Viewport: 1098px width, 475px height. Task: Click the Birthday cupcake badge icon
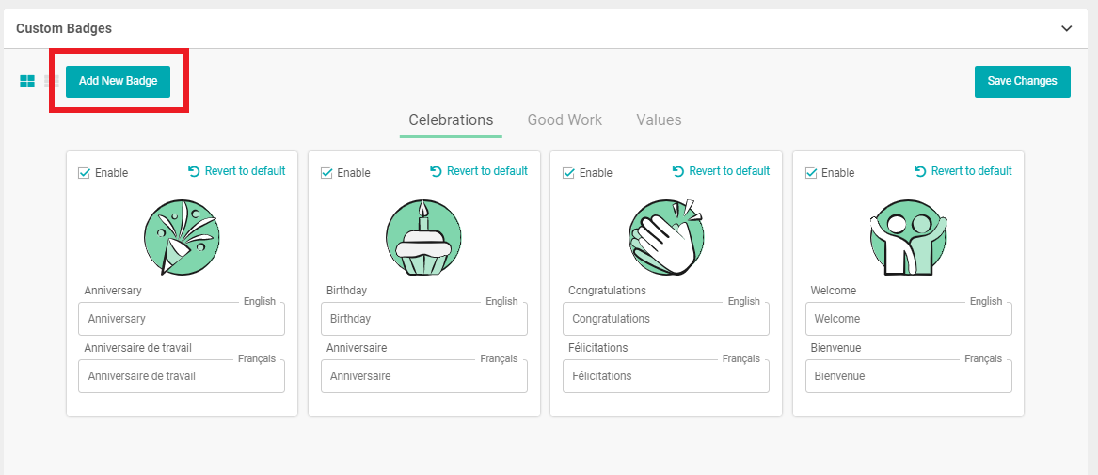click(x=423, y=237)
